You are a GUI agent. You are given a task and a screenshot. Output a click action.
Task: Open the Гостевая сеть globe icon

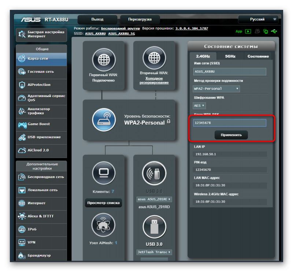point(22,71)
